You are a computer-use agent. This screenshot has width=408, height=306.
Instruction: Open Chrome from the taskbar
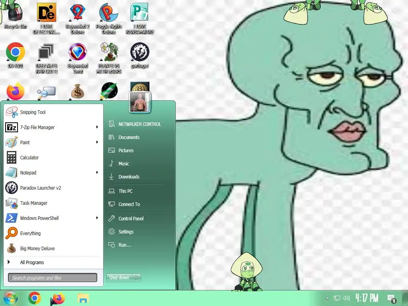click(35, 298)
